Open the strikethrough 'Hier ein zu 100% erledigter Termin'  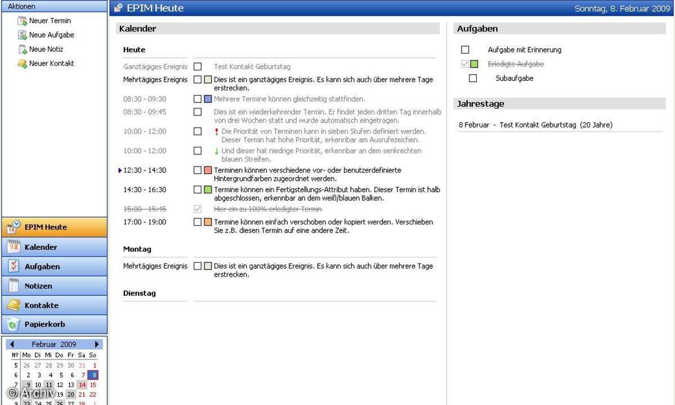coord(268,209)
